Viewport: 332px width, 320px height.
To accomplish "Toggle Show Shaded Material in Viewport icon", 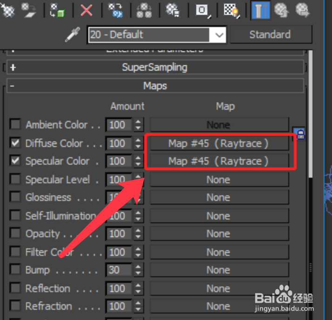I will click(x=232, y=10).
